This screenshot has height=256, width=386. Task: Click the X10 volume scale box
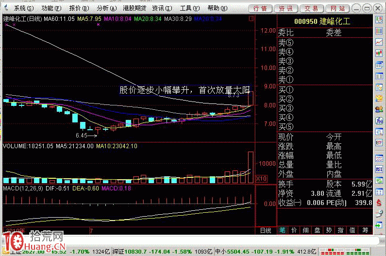coord(261,179)
